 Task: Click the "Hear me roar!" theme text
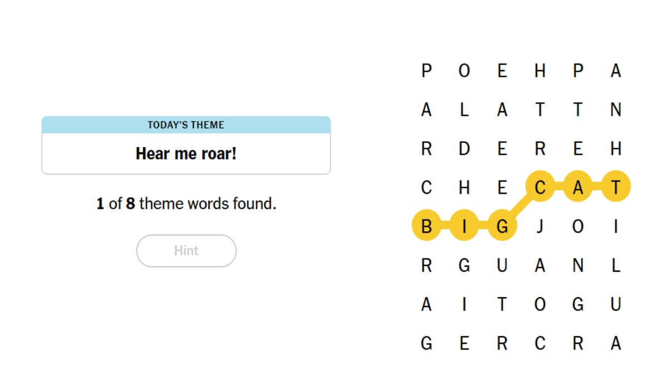coord(186,154)
